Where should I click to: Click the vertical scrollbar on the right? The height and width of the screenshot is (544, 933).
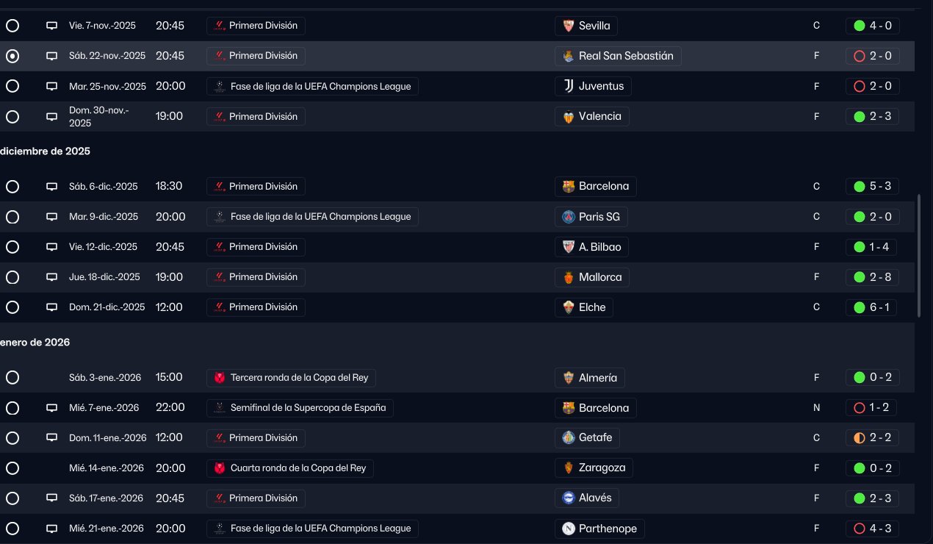click(x=919, y=256)
